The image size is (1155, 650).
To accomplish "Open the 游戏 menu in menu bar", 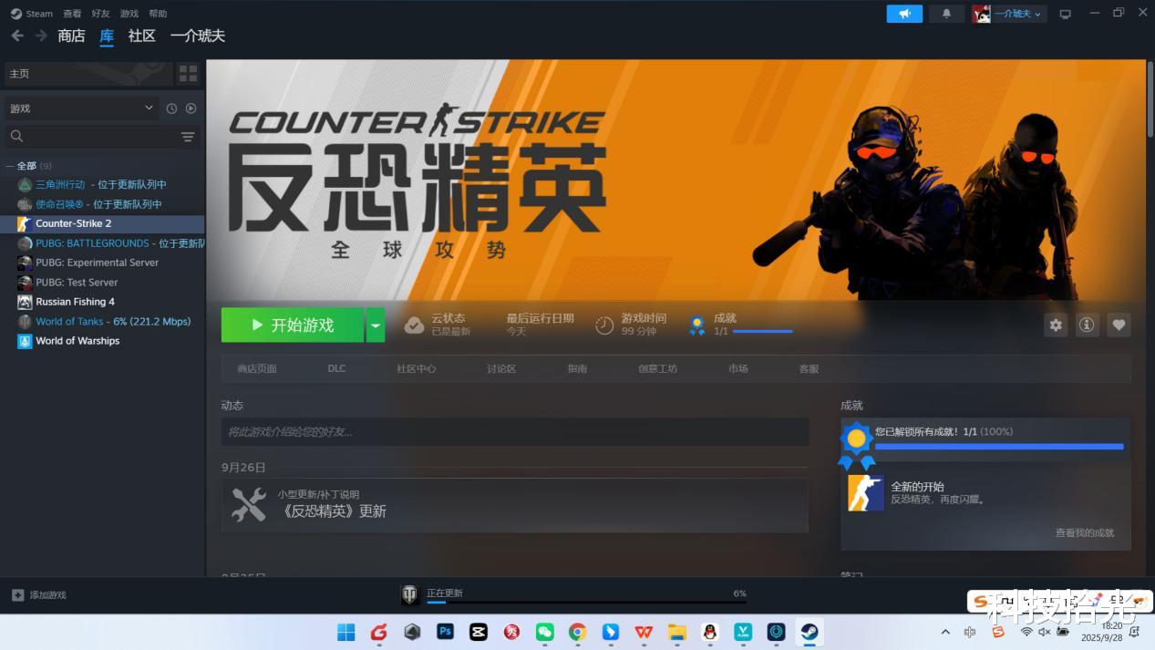I will pos(129,14).
